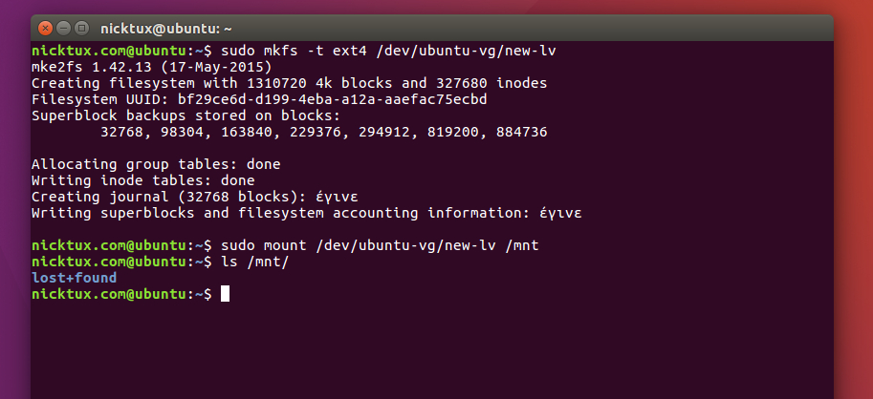
Task: Click the lost+found directory listing
Action: pos(74,278)
